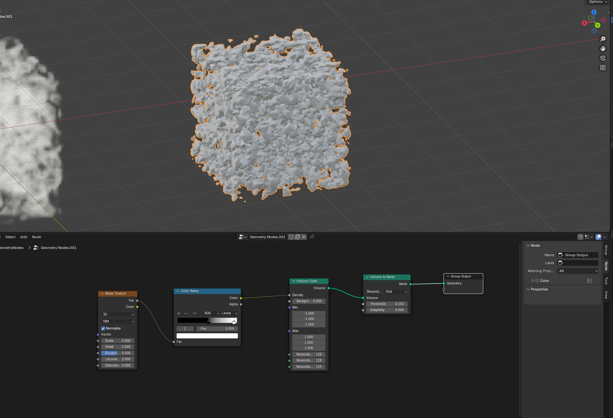Open the fBM noise type dropdown
The image size is (613, 418).
118,321
